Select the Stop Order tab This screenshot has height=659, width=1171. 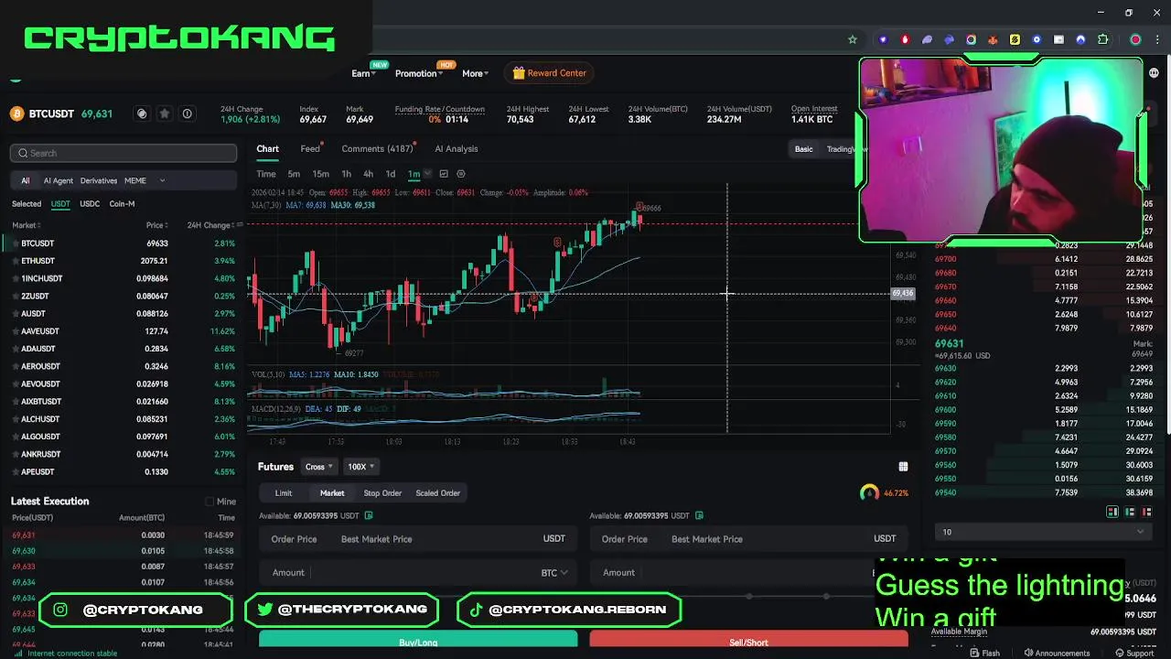(382, 493)
